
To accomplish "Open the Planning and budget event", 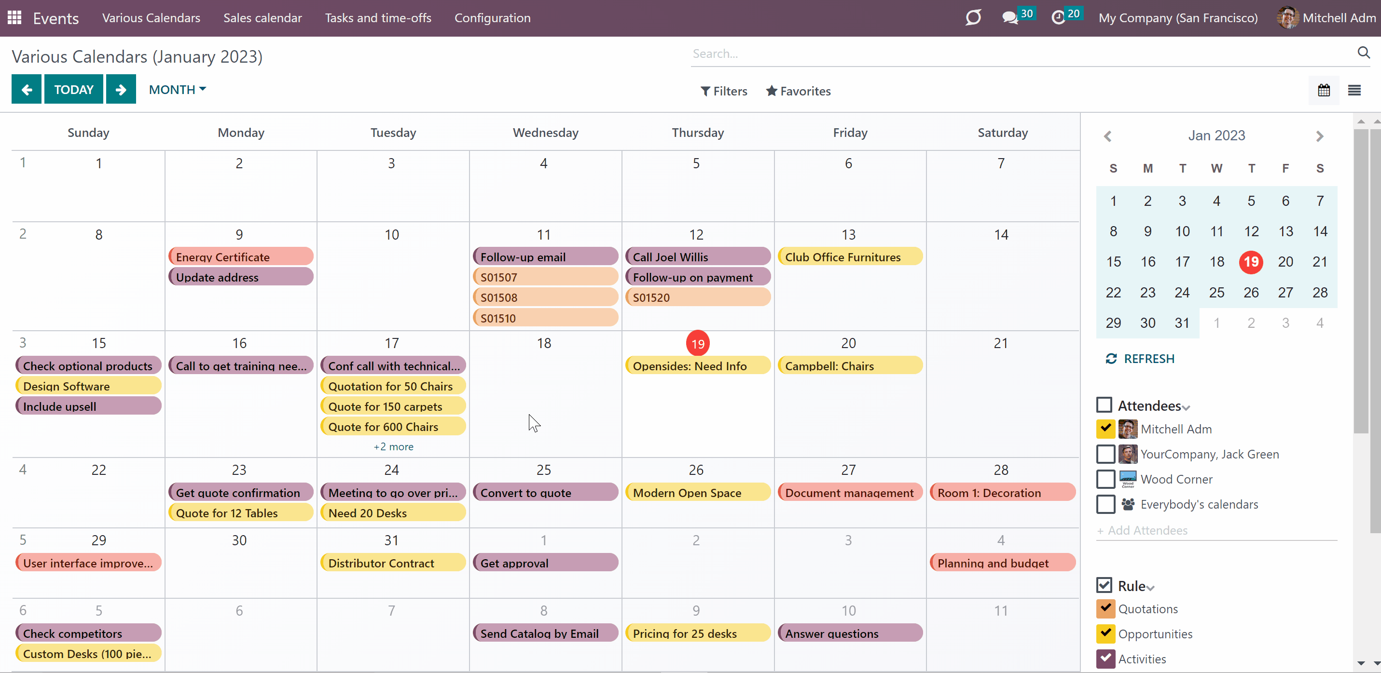I will (x=1002, y=563).
